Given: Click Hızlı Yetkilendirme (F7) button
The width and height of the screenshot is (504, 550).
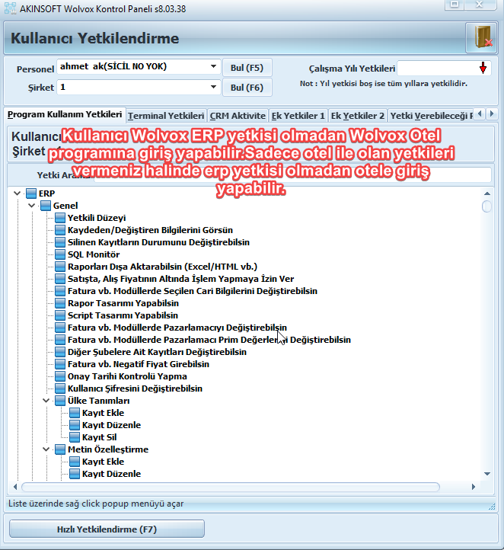Looking at the screenshot, I should point(107,529).
